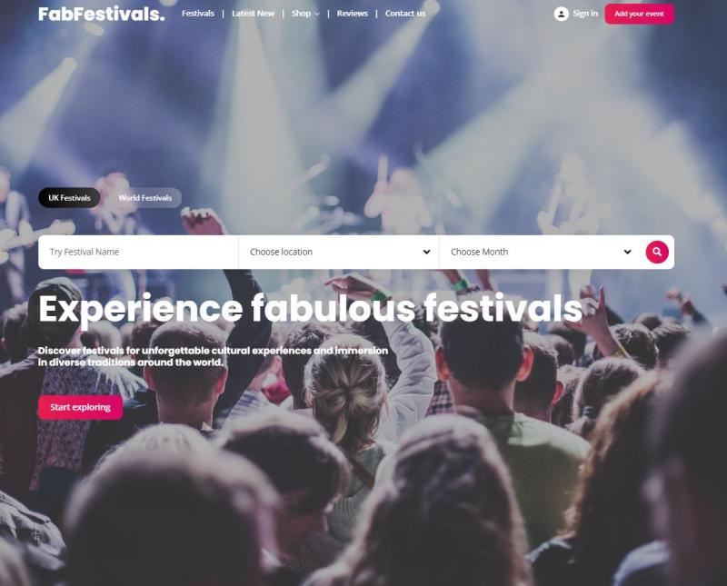
Task: Click the Choose Month chevron arrow
Action: tap(627, 252)
